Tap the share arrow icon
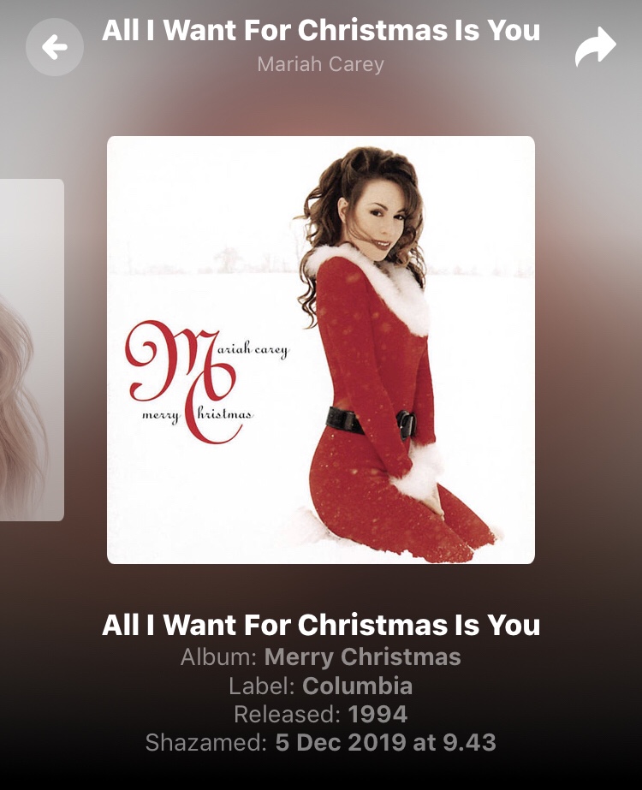The width and height of the screenshot is (642, 790). (595, 47)
